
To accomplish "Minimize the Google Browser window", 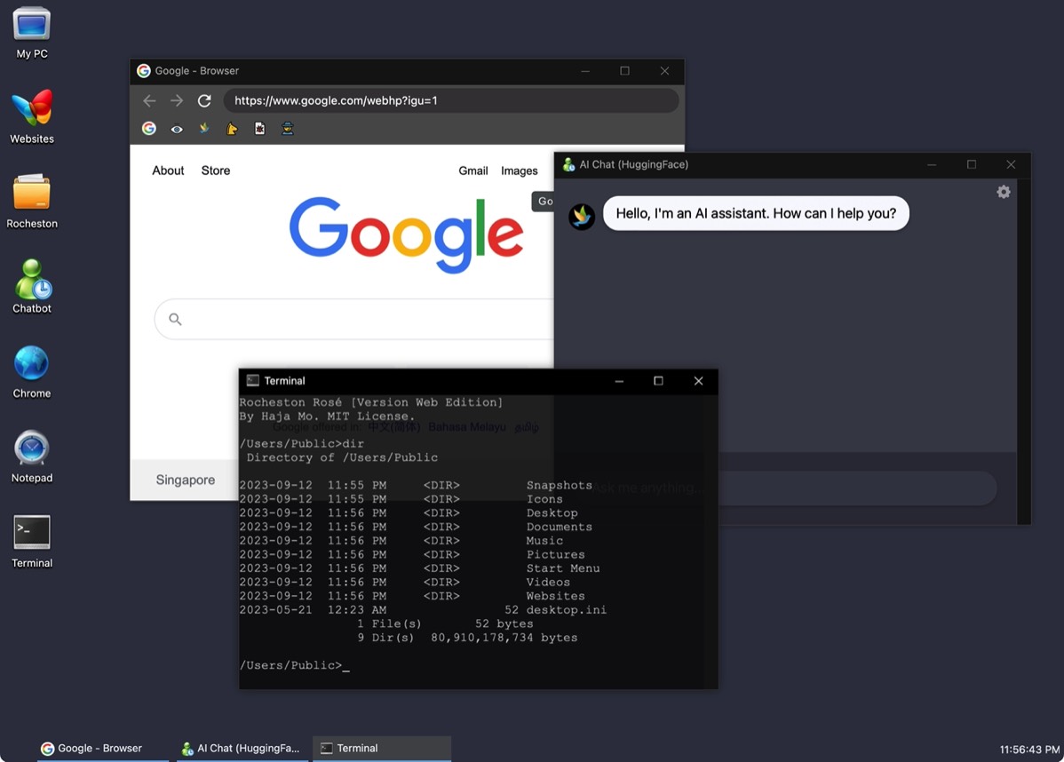I will click(x=585, y=70).
